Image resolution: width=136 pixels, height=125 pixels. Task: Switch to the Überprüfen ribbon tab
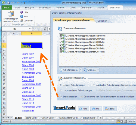pyautogui.click(x=86, y=8)
